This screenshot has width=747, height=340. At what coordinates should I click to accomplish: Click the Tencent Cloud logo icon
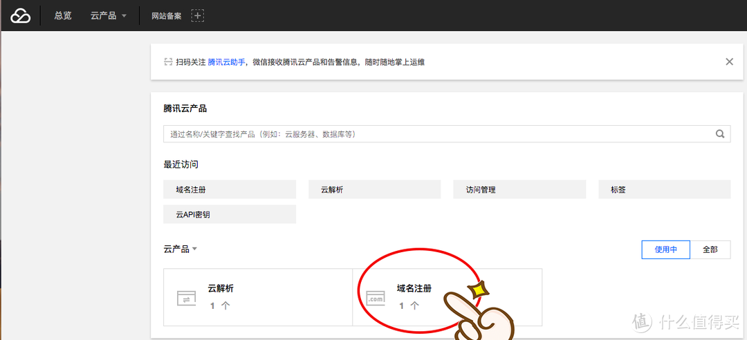pos(21,16)
